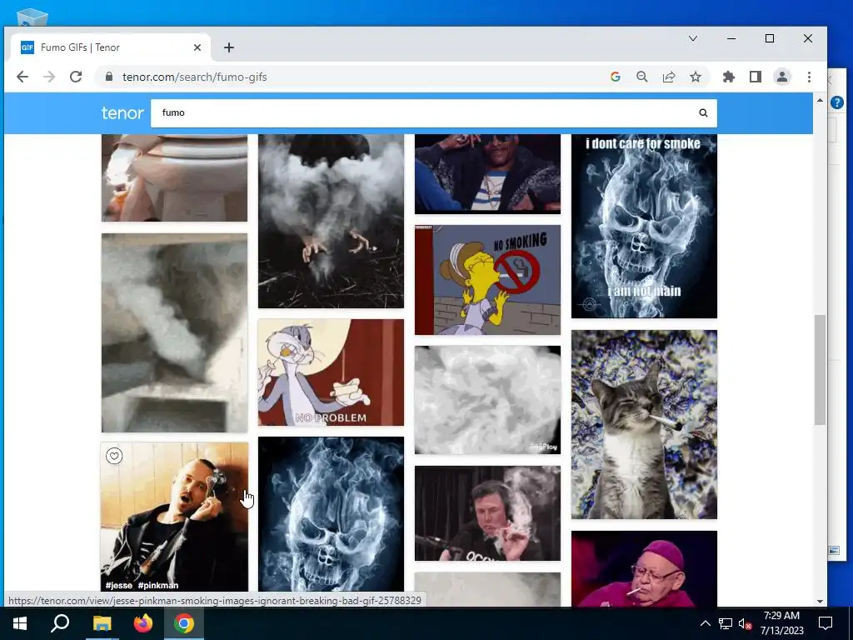
Task: Click the scrollbar up arrow
Action: point(820,100)
